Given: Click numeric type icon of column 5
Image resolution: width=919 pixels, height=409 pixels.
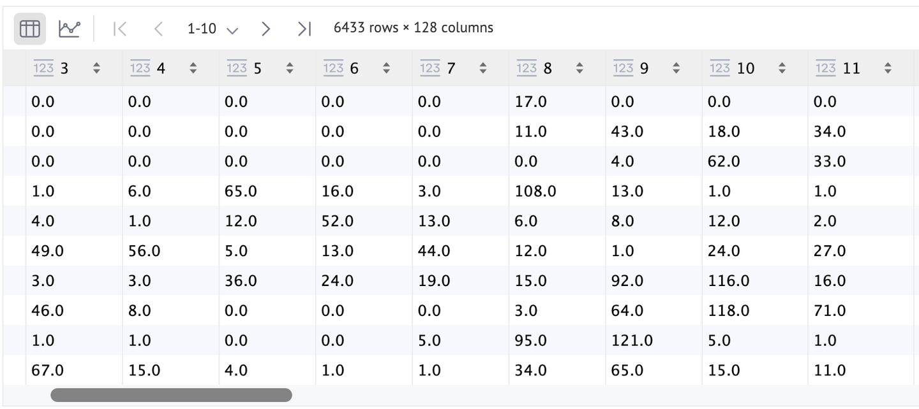Looking at the screenshot, I should (x=237, y=68).
